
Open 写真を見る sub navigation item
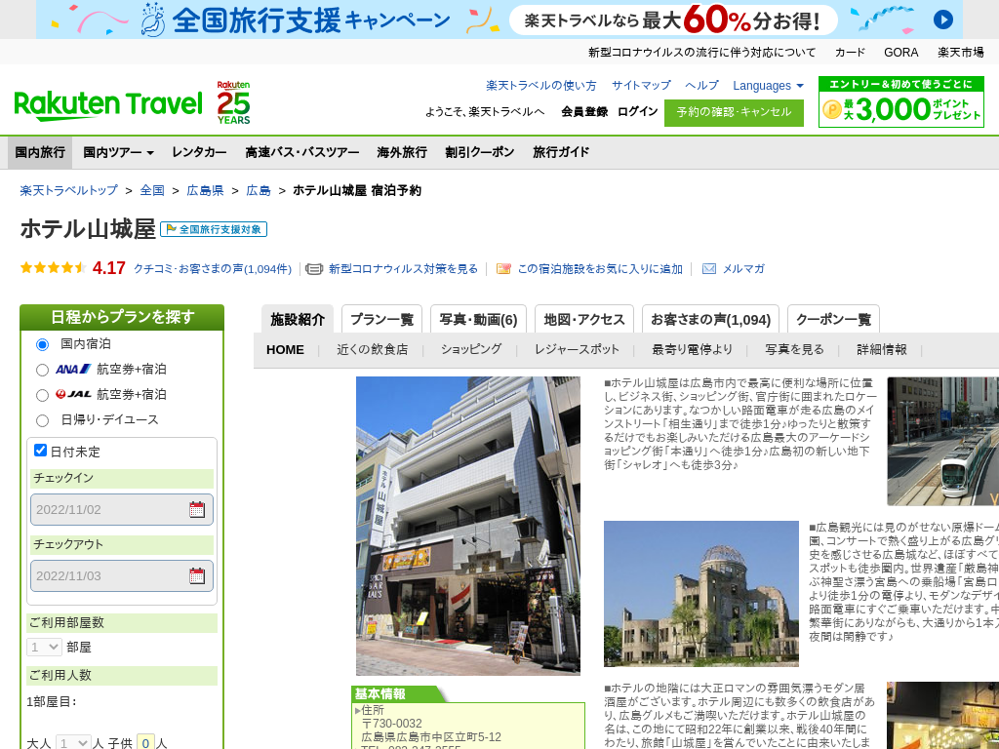pos(794,350)
